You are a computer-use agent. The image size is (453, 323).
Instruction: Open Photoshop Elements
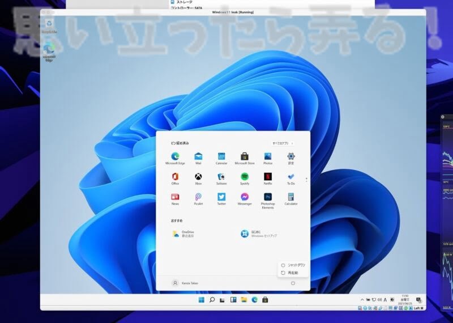tap(267, 201)
